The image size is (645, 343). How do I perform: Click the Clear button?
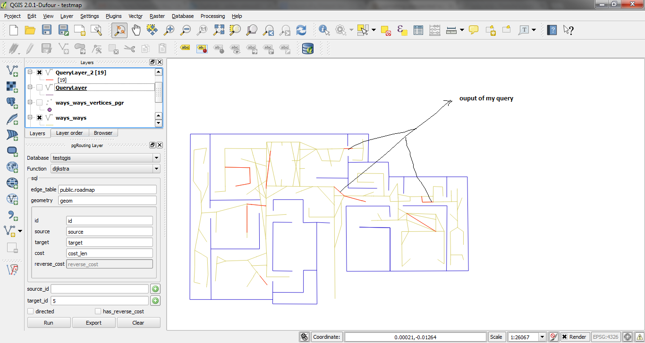point(138,323)
